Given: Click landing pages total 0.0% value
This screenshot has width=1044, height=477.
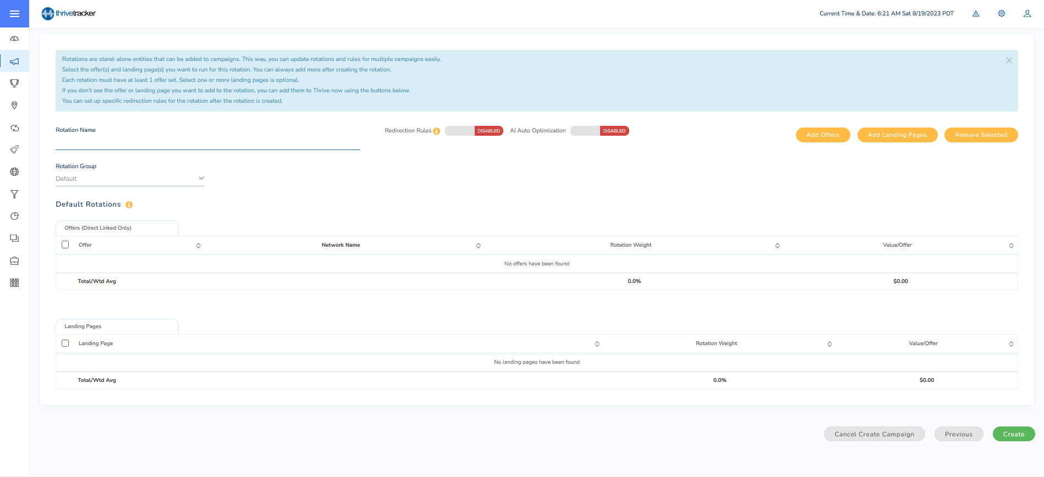Looking at the screenshot, I should [719, 380].
